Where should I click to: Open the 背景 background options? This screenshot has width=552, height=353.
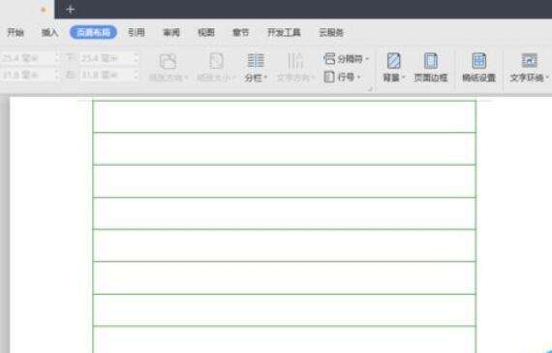393,68
